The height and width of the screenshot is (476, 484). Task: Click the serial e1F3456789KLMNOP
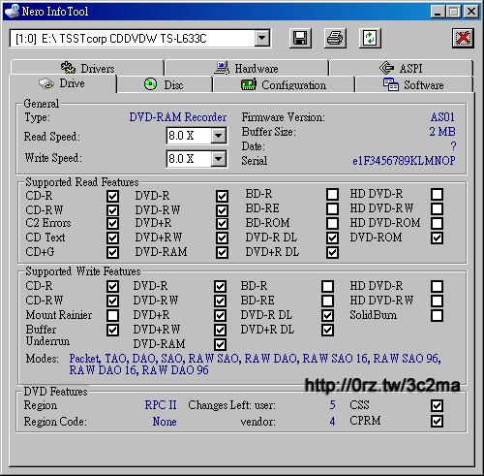pos(404,160)
